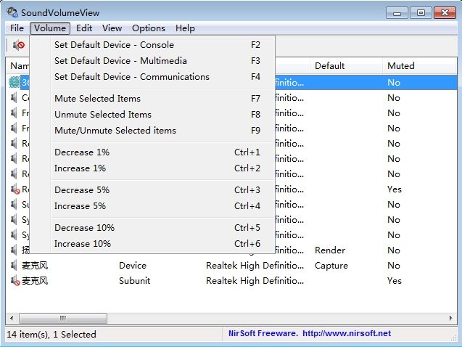Click the horizontal scrollbar thumb
Image resolution: width=462 pixels, height=347 pixels.
tap(63, 318)
